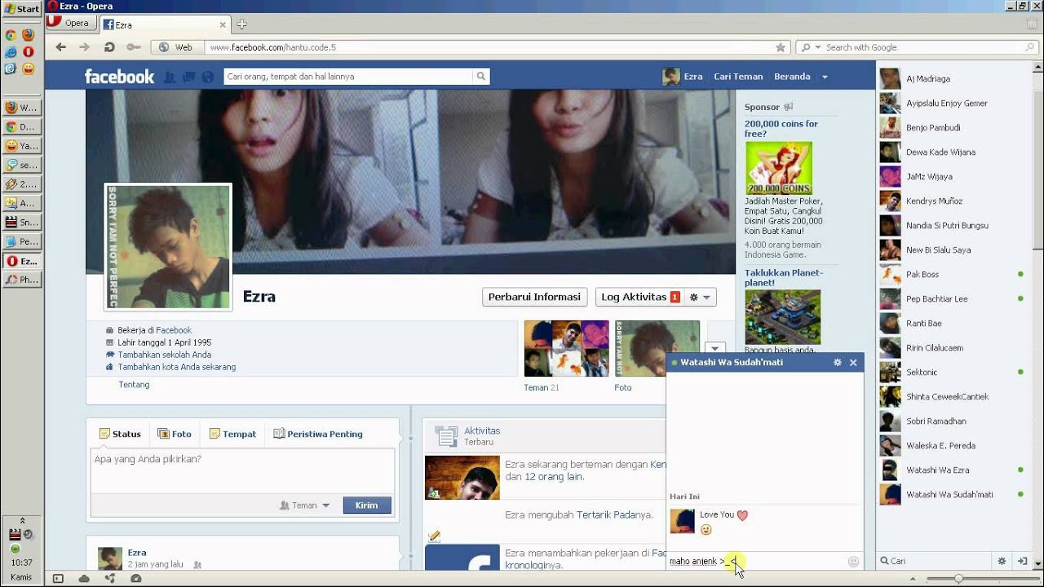
Task: Open the emoticon picker in chat
Action: 854,561
